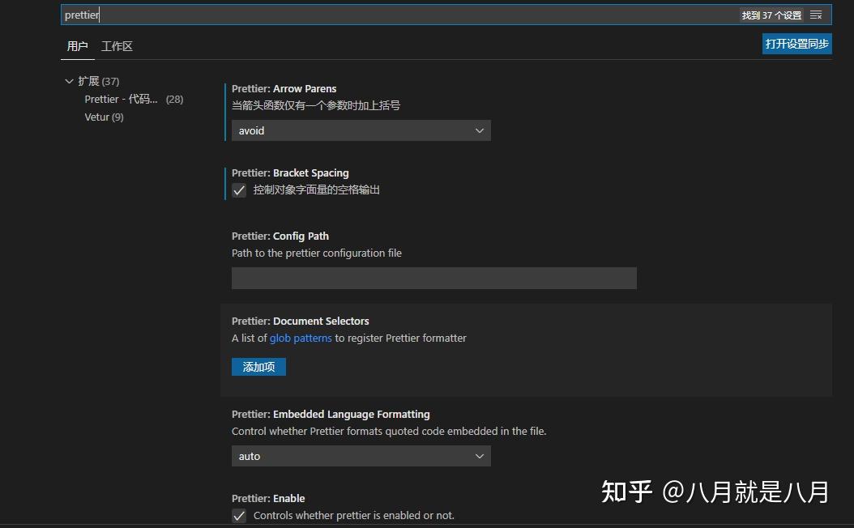The height and width of the screenshot is (528, 854).
Task: Disable the Prettier: Enable checkbox
Action: pyautogui.click(x=239, y=515)
